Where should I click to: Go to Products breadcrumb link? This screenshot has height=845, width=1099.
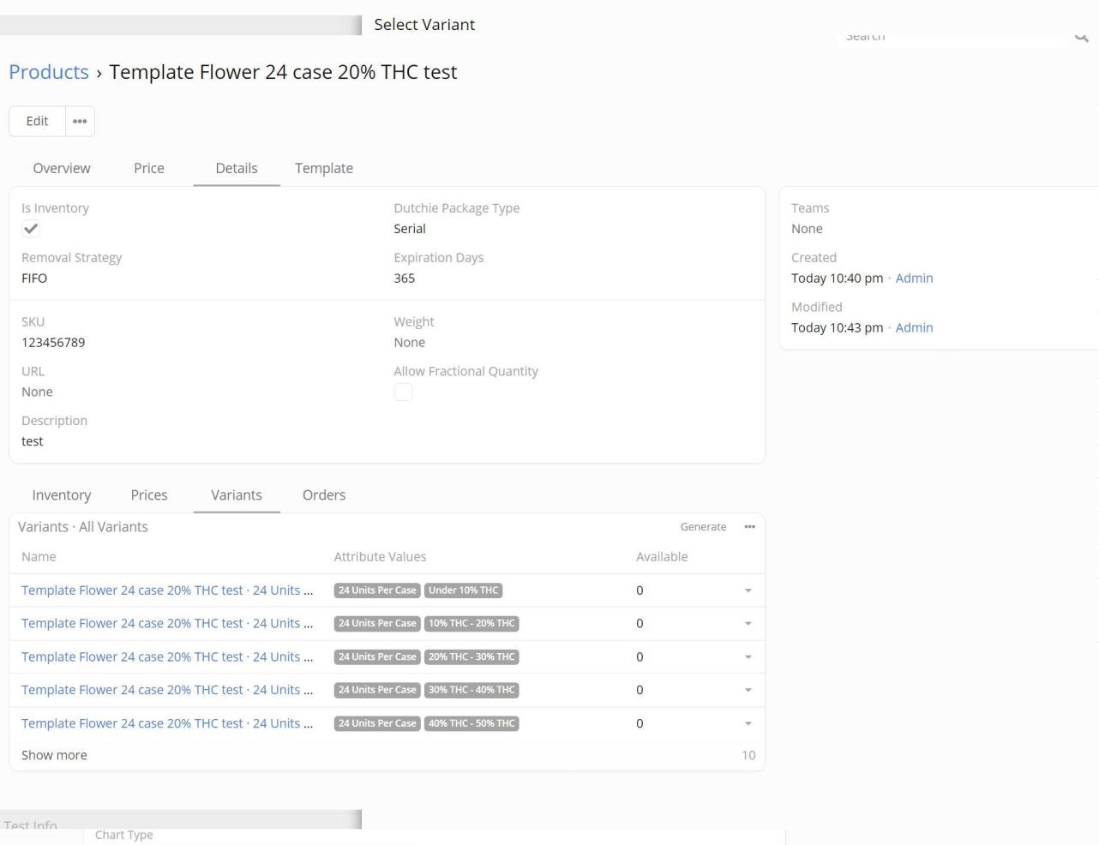(49, 72)
